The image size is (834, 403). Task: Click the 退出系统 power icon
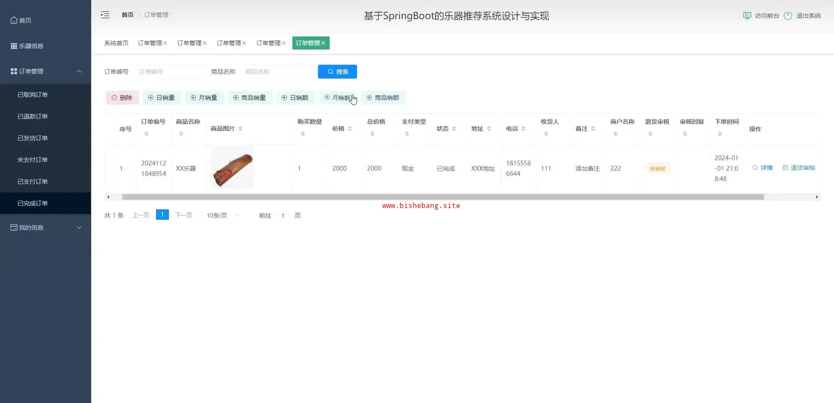tap(788, 16)
